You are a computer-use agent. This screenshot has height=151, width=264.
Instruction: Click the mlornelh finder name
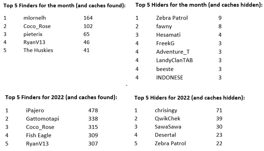coord(34,18)
